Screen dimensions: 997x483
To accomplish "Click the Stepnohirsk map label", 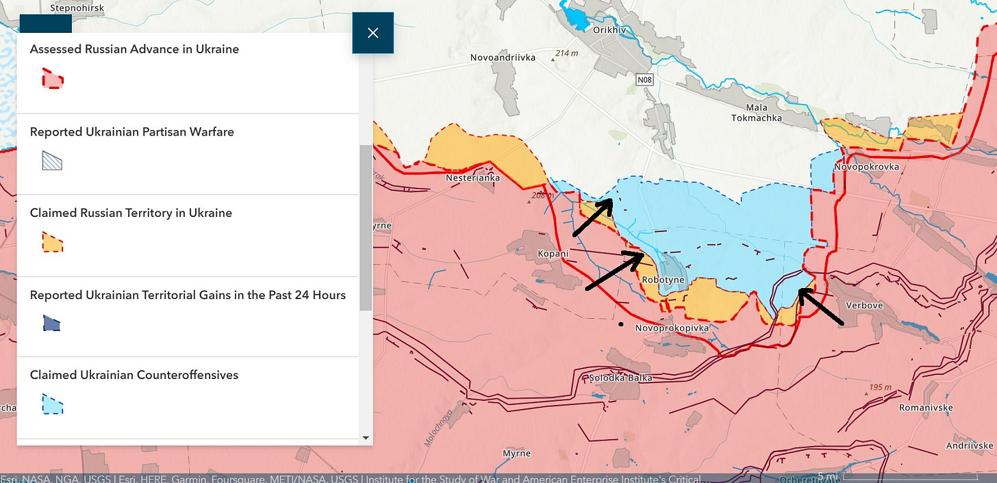I will [78, 8].
